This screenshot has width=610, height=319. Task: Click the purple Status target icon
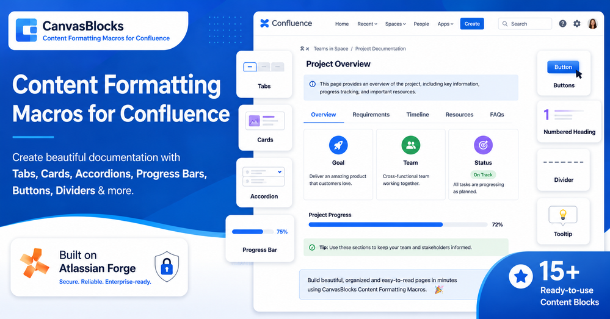click(x=483, y=145)
